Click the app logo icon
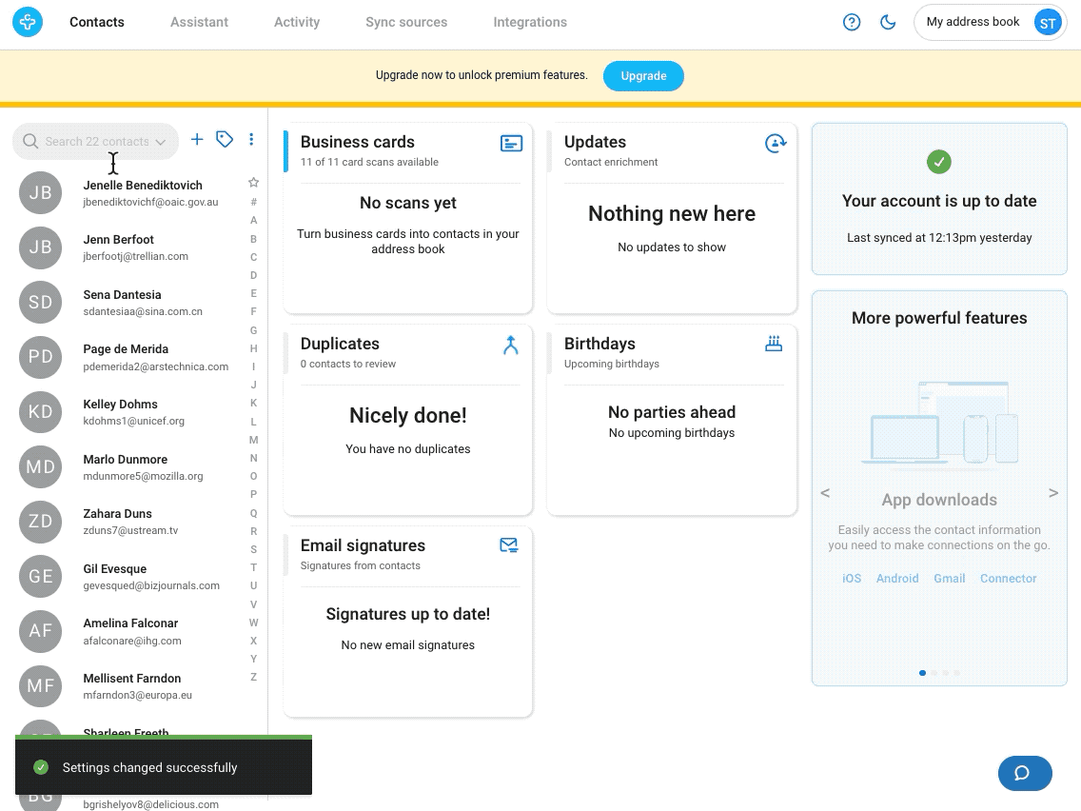The height and width of the screenshot is (811, 1081). [28, 22]
